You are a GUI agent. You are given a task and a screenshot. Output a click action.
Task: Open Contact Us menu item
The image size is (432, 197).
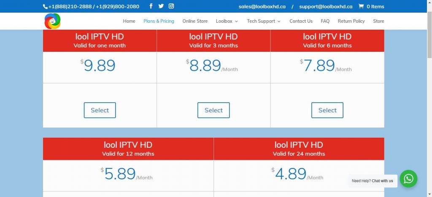[301, 21]
